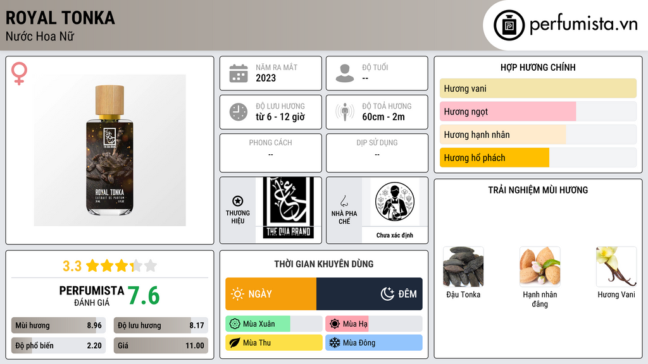Select the Hương Vani note image
Screen dimensions: 648x364
[616, 267]
